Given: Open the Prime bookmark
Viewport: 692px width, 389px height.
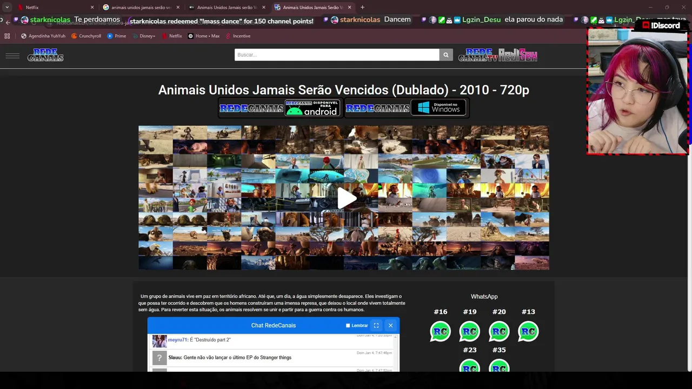Looking at the screenshot, I should pyautogui.click(x=116, y=36).
